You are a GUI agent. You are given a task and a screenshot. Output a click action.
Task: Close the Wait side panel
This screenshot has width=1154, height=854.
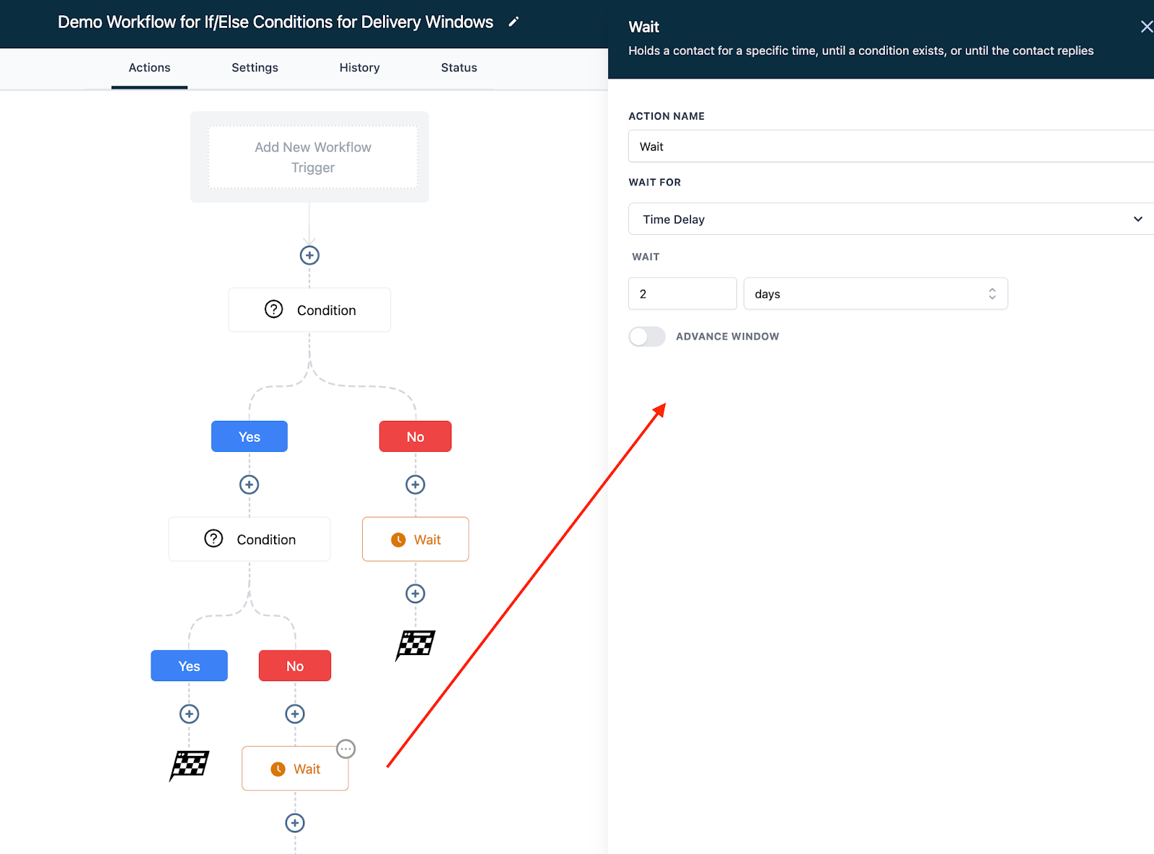point(1146,27)
